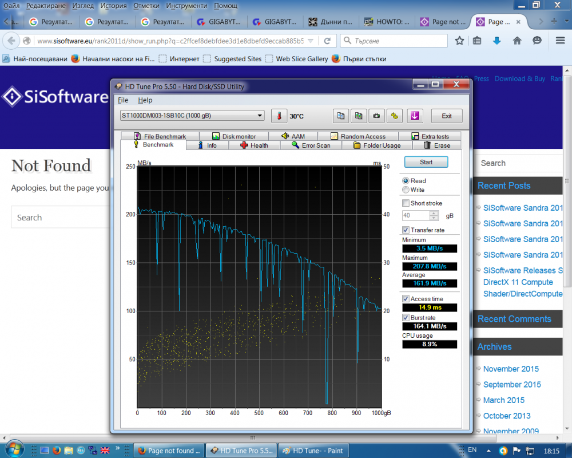Open HD Tune- Paint taskbar button
Viewport: 572px width, 458px height.
pos(313,451)
